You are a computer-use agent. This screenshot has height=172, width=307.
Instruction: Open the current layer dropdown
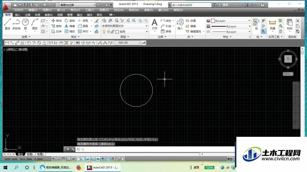[x=125, y=32]
